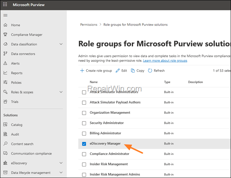Open Policies in the sidebar
The height and width of the screenshot is (178, 231).
(x=16, y=83)
